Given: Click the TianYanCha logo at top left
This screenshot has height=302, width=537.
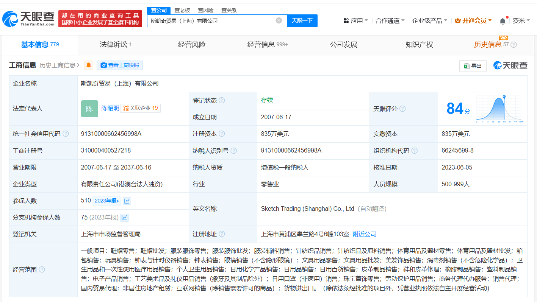Looking at the screenshot, I should [x=28, y=19].
